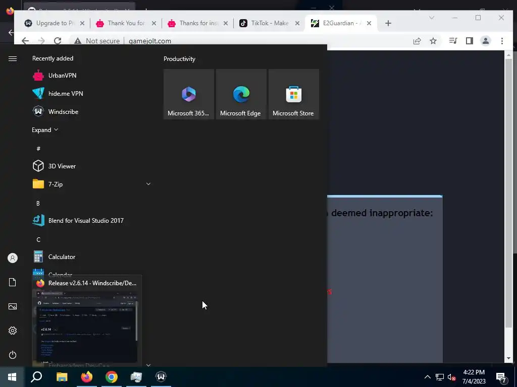Click the Start menu hamburger icon
Viewport: 517px width, 387px height.
point(13,58)
